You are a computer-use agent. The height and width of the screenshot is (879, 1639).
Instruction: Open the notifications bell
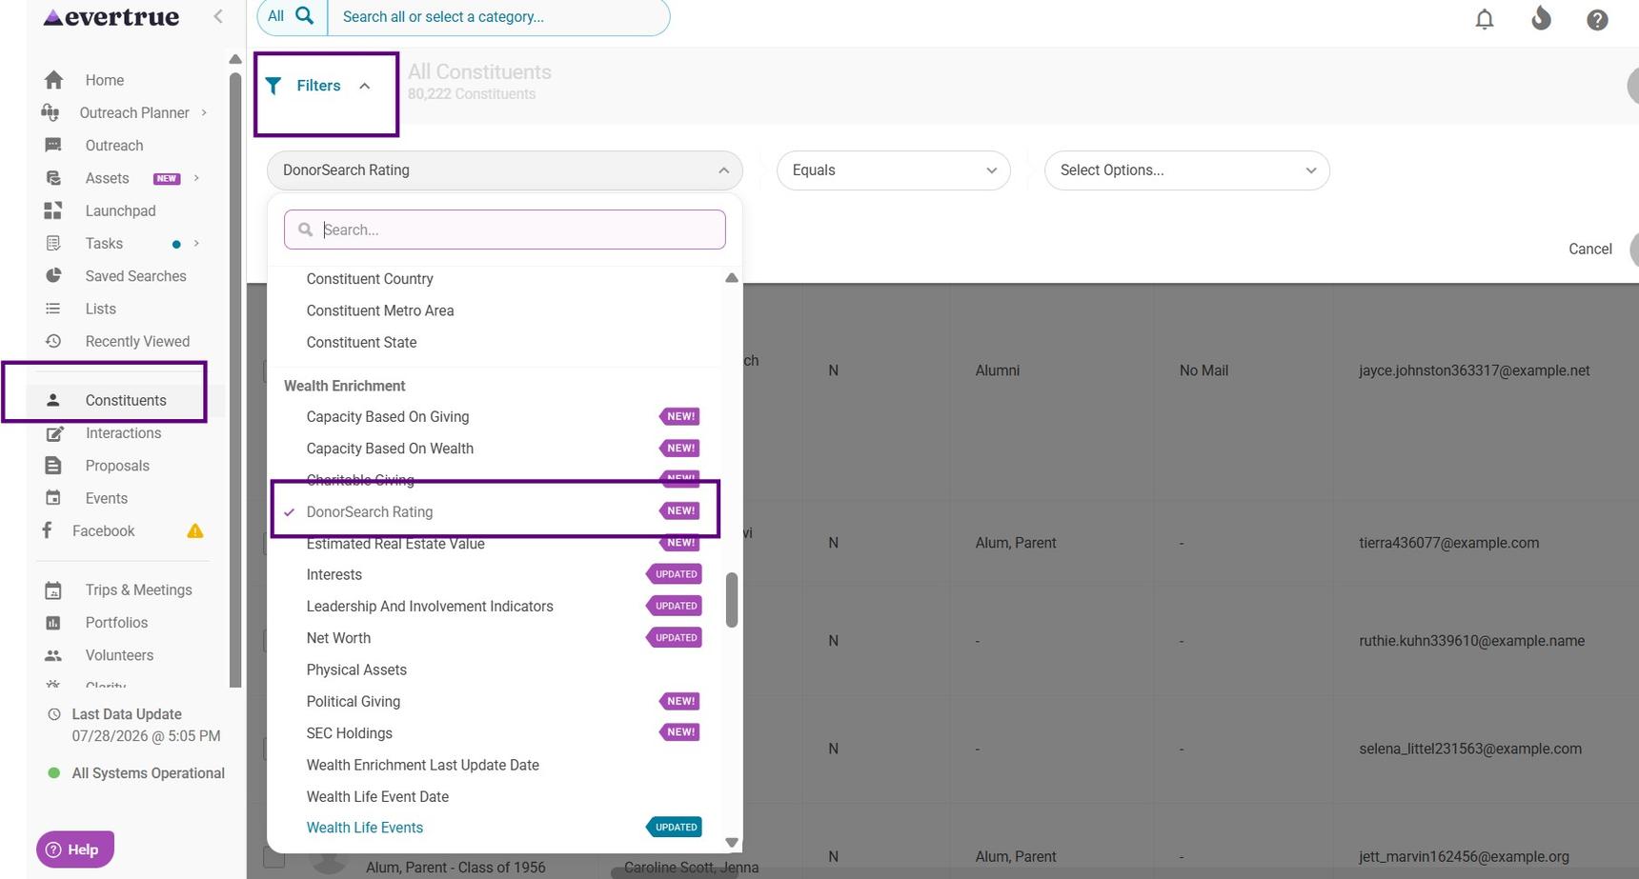1484,19
